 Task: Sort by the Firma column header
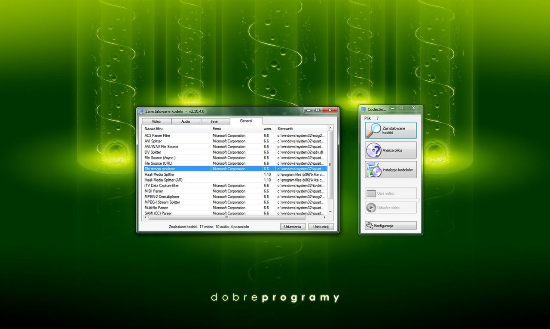[x=236, y=129]
